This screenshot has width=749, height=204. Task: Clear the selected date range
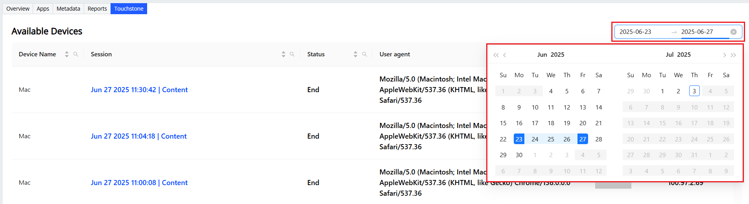[734, 32]
